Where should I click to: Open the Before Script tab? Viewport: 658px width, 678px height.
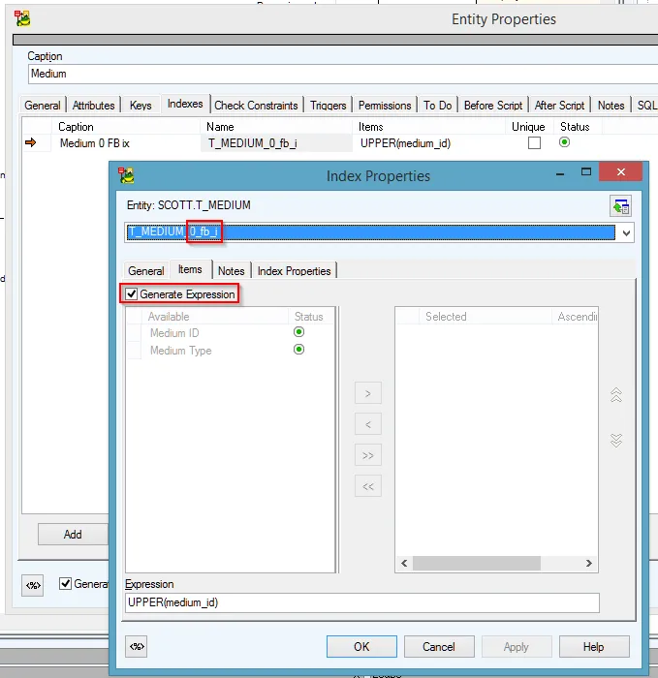click(493, 106)
